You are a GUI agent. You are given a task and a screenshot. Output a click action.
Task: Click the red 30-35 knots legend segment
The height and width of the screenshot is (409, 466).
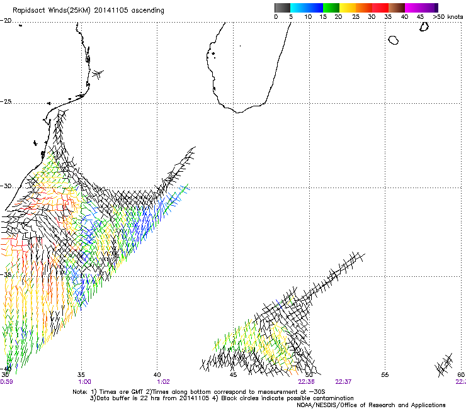(x=380, y=8)
